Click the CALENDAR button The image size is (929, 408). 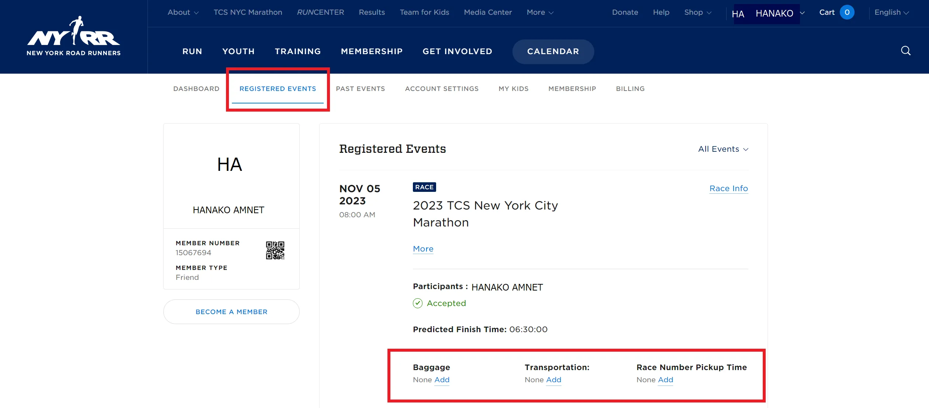click(553, 52)
